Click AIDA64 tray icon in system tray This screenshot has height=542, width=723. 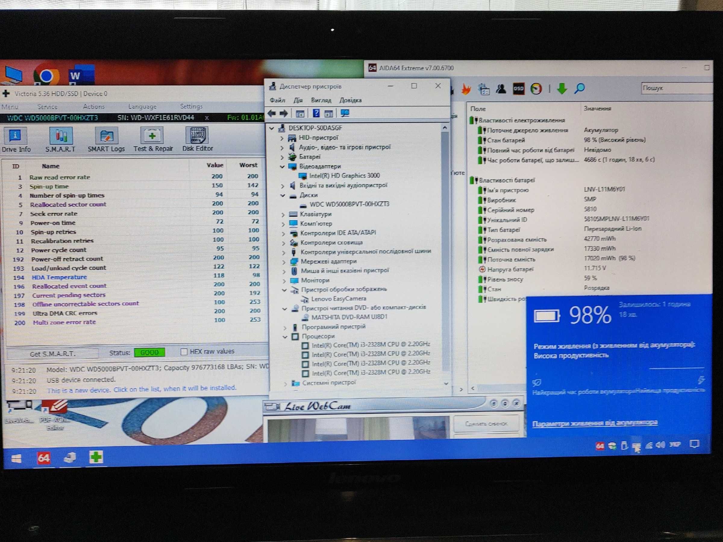600,446
